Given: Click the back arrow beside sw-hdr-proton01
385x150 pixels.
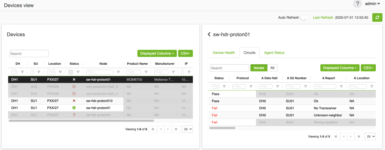Looking at the screenshot, I should coord(209,34).
